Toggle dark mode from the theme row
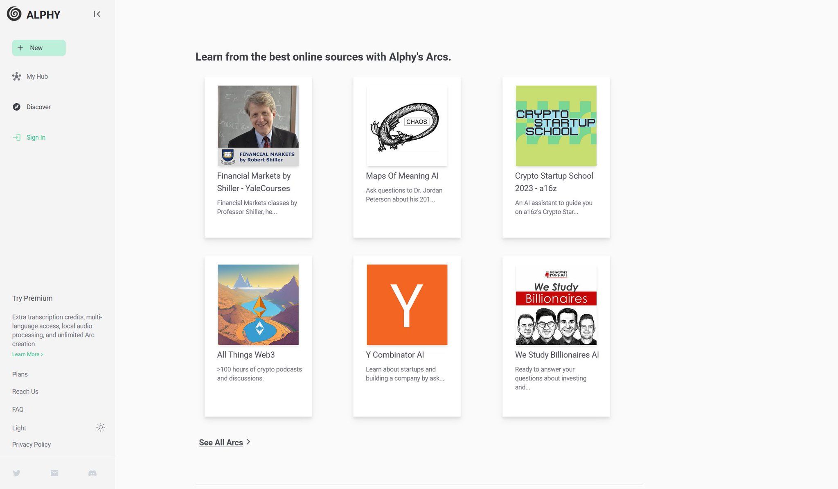 [57, 428]
